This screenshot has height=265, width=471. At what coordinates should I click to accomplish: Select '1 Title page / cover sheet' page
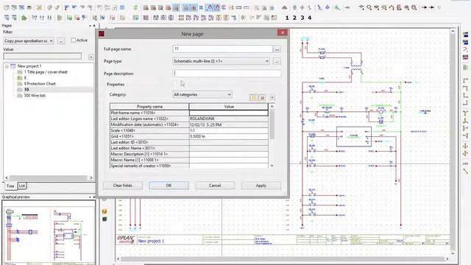pyautogui.click(x=46, y=72)
